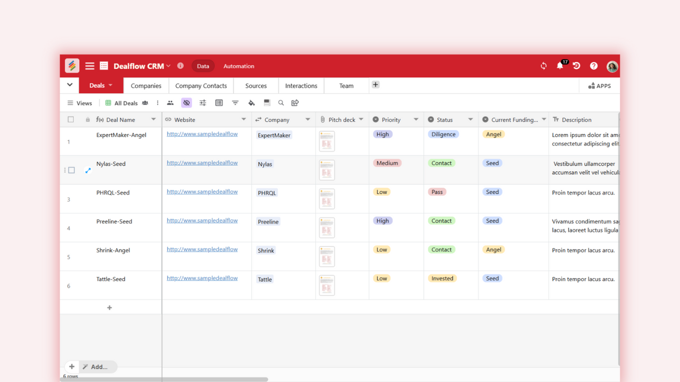Screen dimensions: 680x382
Task: Switch to the Interactions tab
Action: [x=301, y=86]
